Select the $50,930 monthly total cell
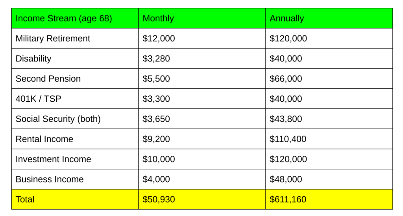This screenshot has width=403, height=216. [x=159, y=199]
